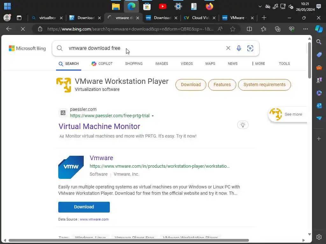Click the Microsoft Bing logo
Image resolution: width=326 pixels, height=244 pixels.
pos(27,48)
